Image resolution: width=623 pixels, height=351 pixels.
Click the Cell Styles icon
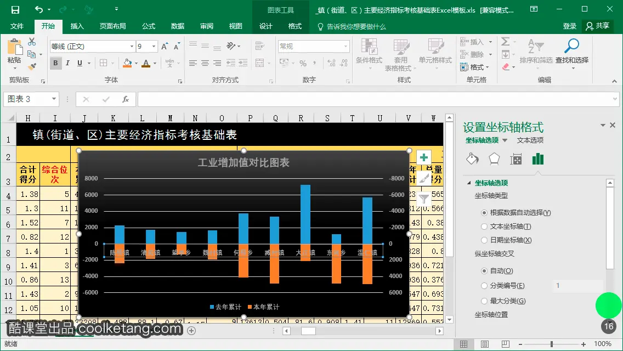pyautogui.click(x=435, y=47)
